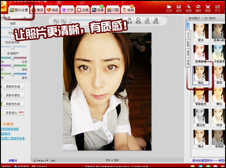Click the 局部彩色笔 button
Image resolution: width=226 pixels, height=168 pixels.
coord(14,87)
